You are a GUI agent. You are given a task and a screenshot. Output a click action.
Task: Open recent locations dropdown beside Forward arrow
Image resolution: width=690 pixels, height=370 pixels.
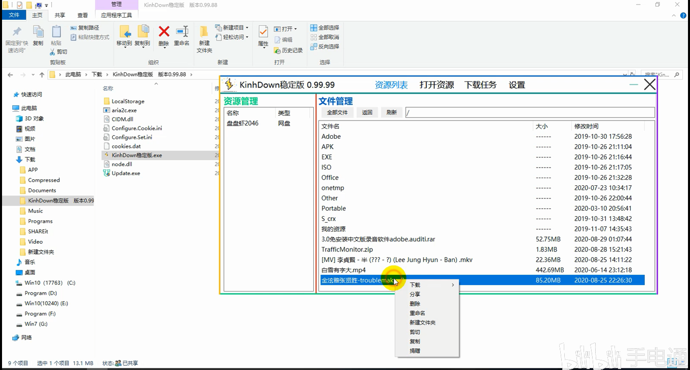[x=33, y=75]
